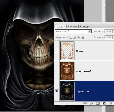This screenshot has width=114, height=112.
Task: Close the Слои tab
Action: tap(64, 27)
